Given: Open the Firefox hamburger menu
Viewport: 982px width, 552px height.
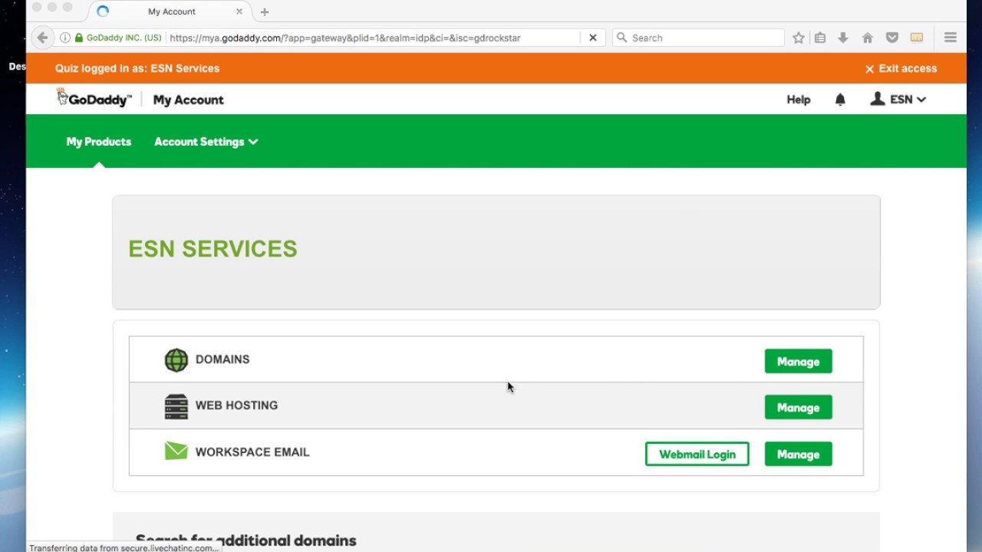Looking at the screenshot, I should point(951,38).
